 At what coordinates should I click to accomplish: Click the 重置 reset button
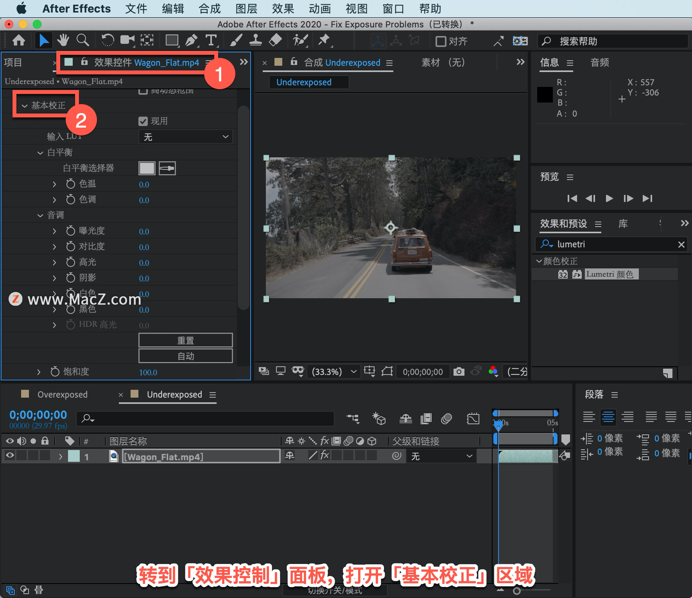(186, 340)
